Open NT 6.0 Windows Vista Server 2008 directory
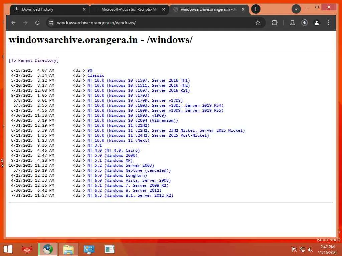The height and width of the screenshot is (256, 342). tap(129, 180)
